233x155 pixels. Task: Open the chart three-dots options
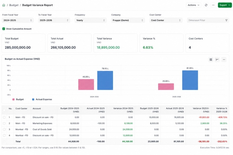coord(224,60)
